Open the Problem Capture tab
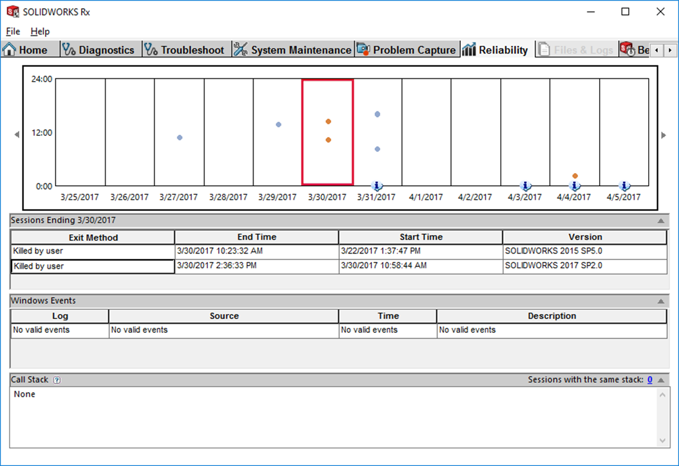679x466 pixels. 406,50
